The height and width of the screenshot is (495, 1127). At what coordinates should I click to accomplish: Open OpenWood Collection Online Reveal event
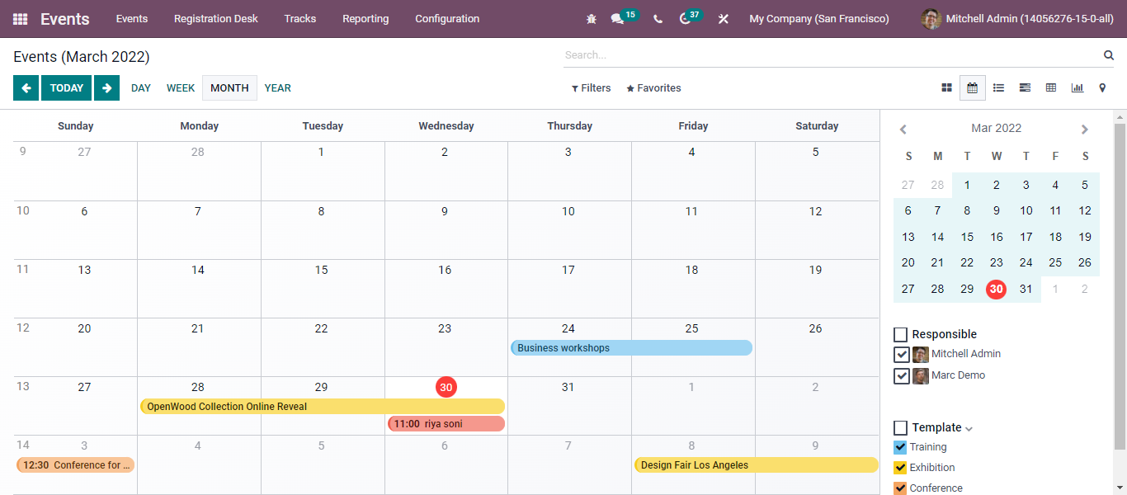(323, 407)
